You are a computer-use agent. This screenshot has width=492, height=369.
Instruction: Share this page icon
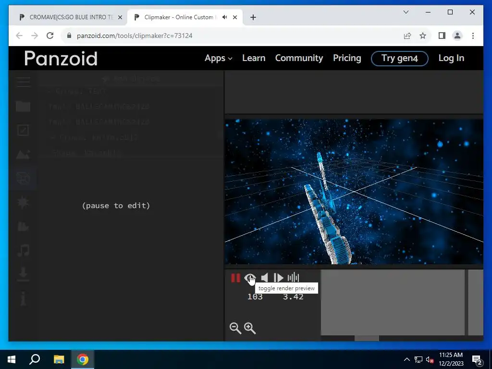click(407, 36)
